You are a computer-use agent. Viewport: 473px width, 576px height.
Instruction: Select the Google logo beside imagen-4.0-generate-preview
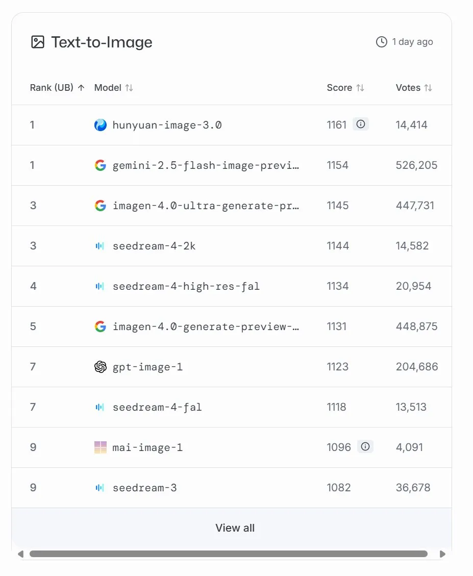(100, 327)
